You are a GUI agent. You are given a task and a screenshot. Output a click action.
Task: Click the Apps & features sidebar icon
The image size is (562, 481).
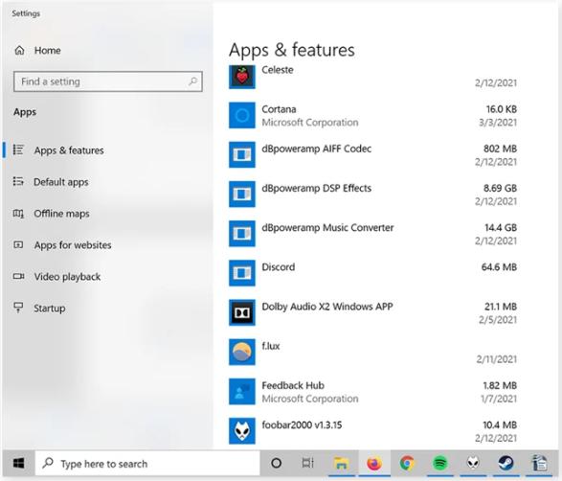[x=18, y=149]
